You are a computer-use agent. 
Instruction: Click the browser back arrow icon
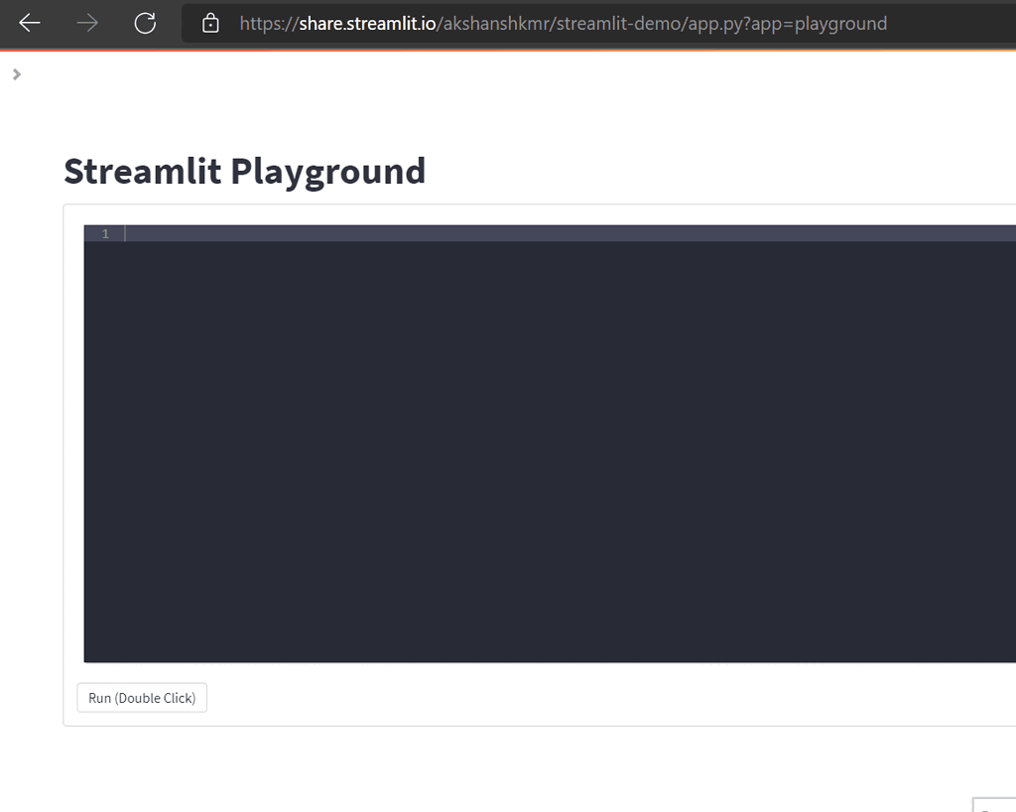[29, 23]
